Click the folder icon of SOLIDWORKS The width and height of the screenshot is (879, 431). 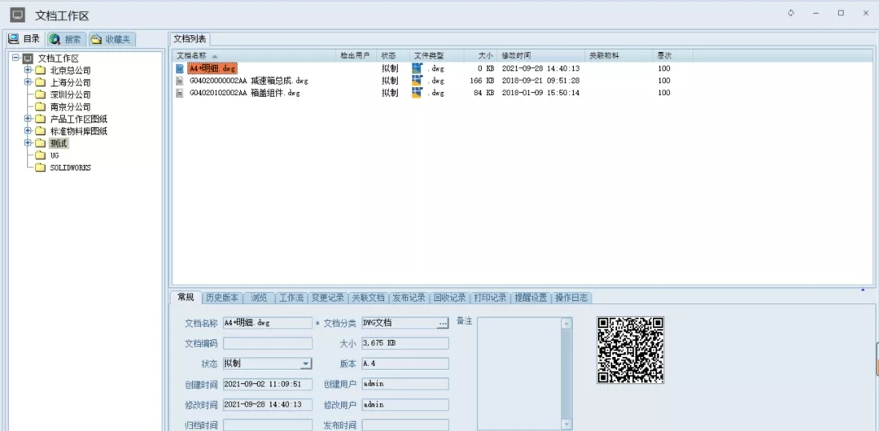pyautogui.click(x=40, y=168)
